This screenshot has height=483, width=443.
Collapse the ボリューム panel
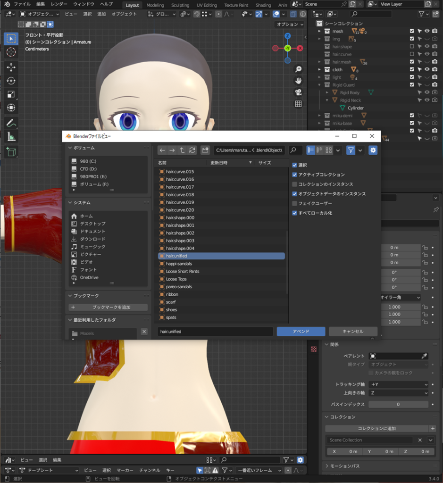[70, 148]
